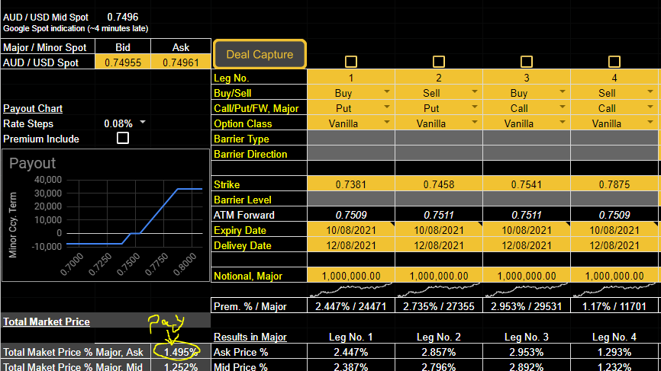Image resolution: width=661 pixels, height=371 pixels.
Task: Open Leg 4 Buy/Sell dropdown showing Sell
Action: (650, 93)
